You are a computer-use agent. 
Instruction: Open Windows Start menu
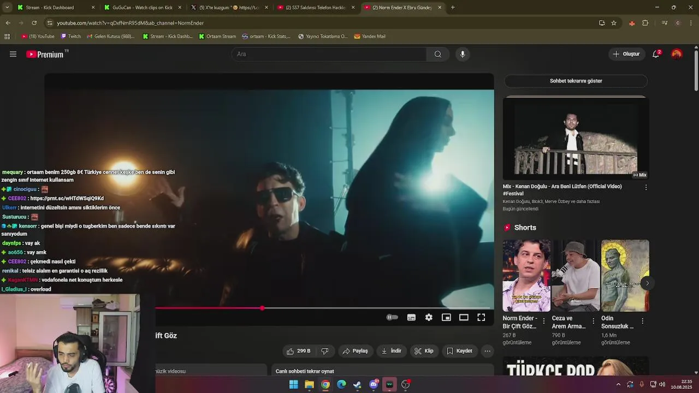pos(293,384)
